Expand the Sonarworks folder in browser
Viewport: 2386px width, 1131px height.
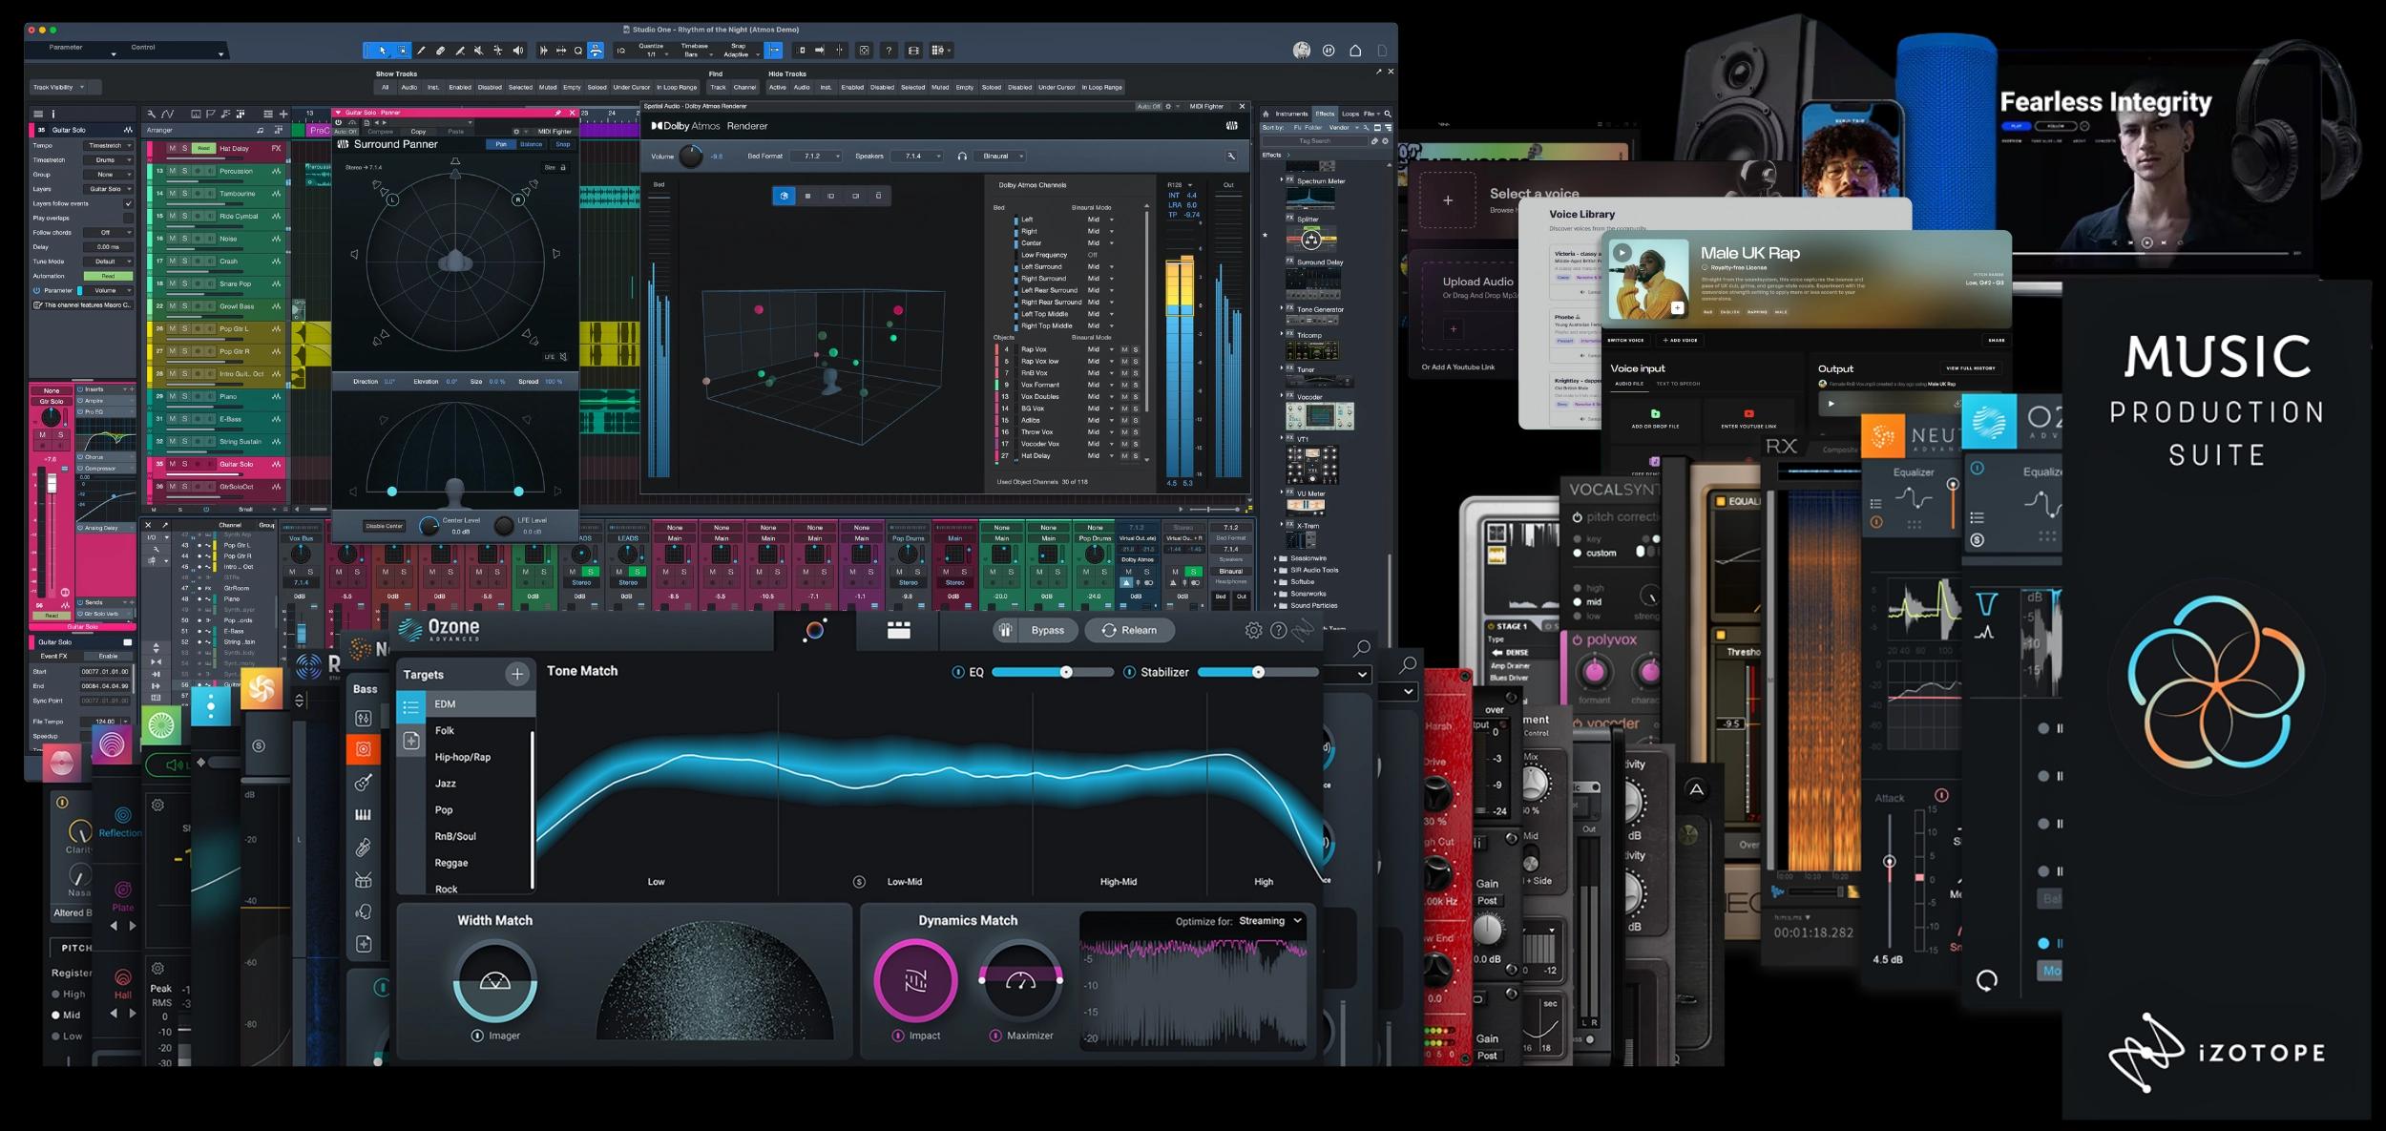[1275, 594]
